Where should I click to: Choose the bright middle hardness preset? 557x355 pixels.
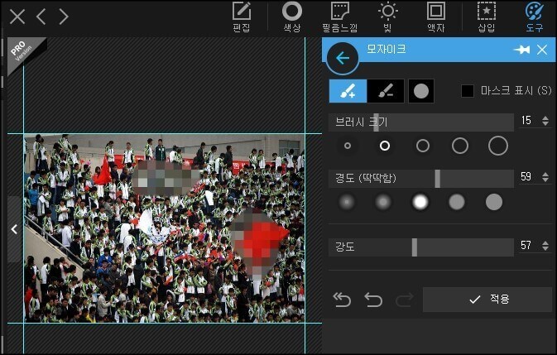(420, 203)
